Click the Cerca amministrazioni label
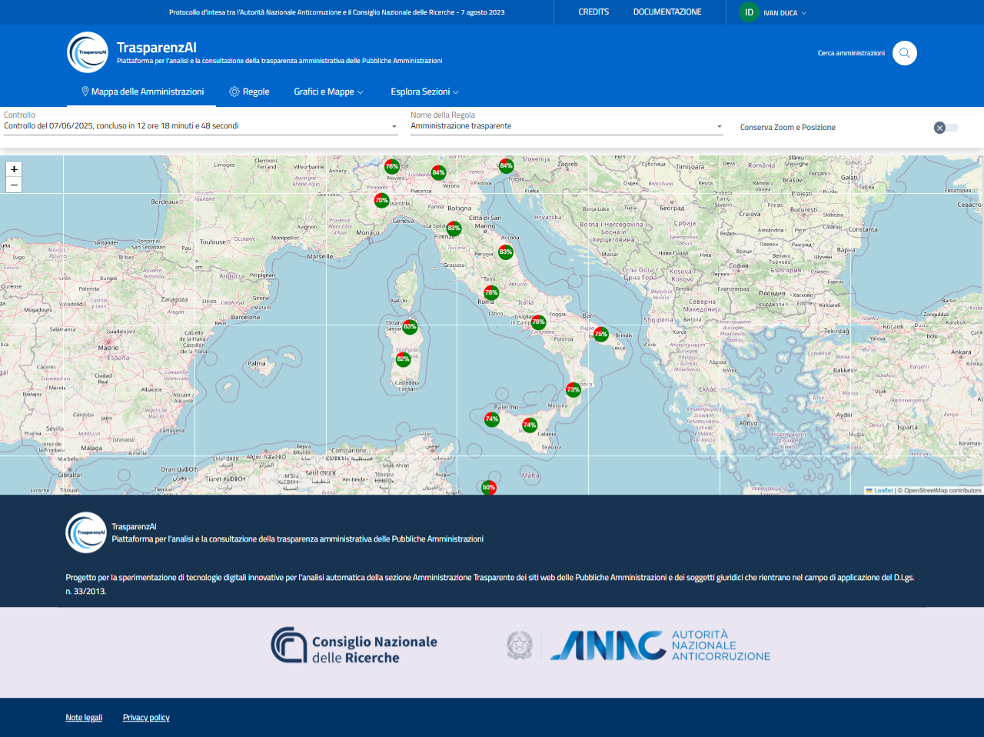Screen dimensions: 984x737 click(x=851, y=53)
